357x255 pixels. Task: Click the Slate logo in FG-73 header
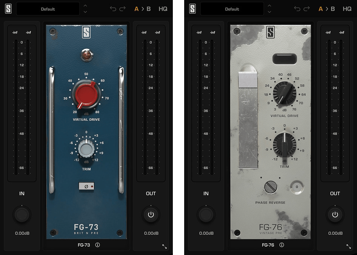coord(8,9)
